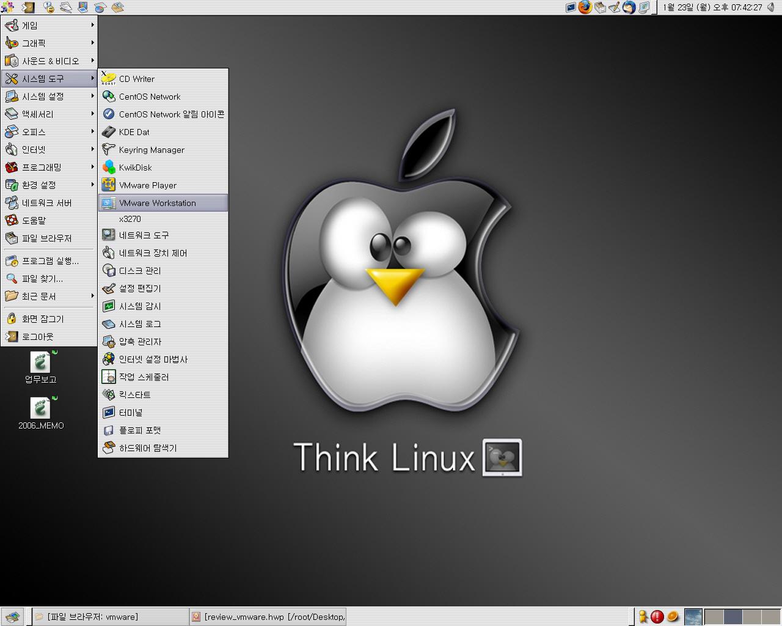Open the messenger smiley icon in top panel

click(x=49, y=7)
